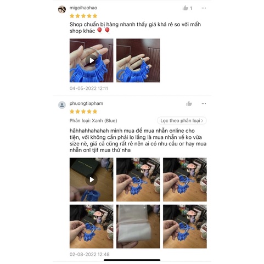
Task: Open photo of plastic bag packaging
Action: coord(138,227)
